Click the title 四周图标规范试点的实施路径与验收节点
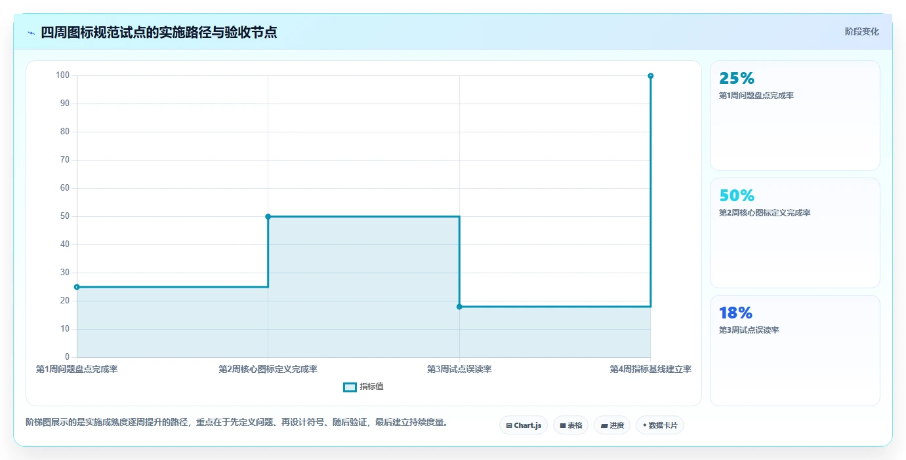 coord(159,32)
